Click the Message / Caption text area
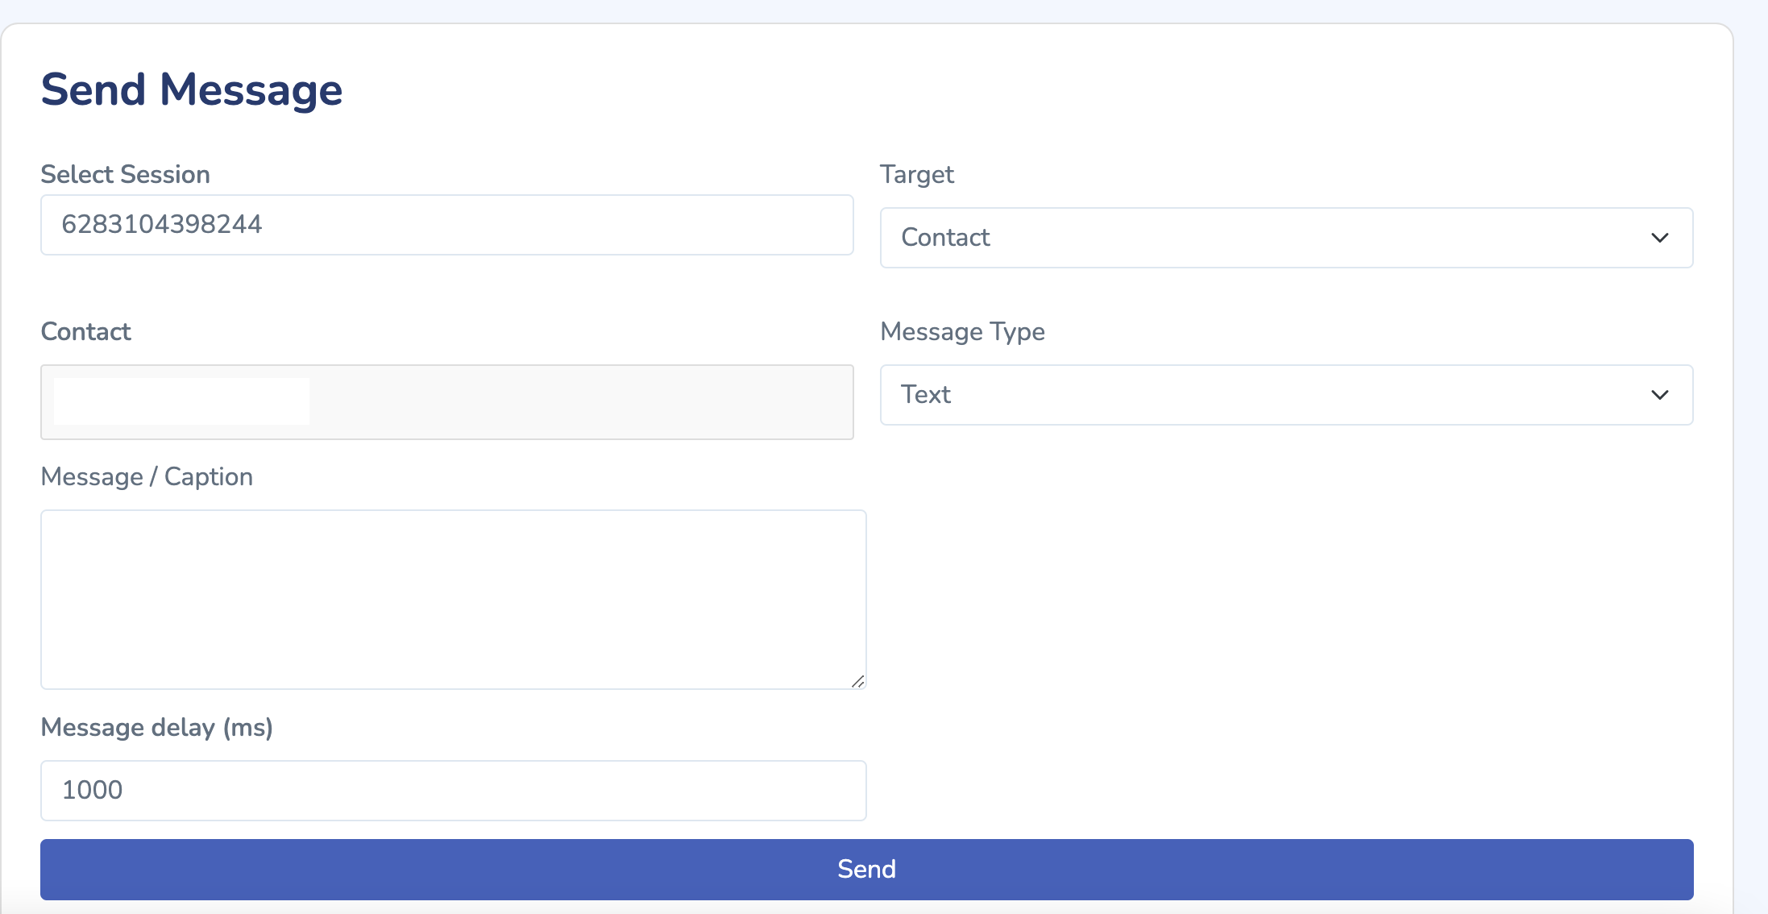This screenshot has width=1768, height=914. [453, 599]
